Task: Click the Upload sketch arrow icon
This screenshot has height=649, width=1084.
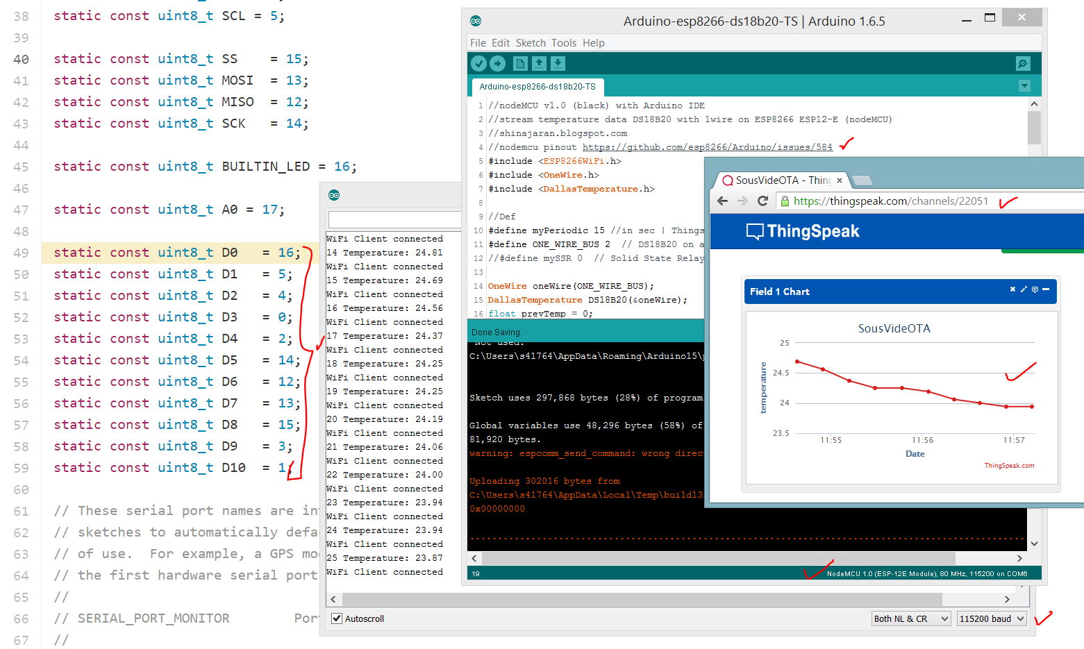Action: tap(497, 64)
